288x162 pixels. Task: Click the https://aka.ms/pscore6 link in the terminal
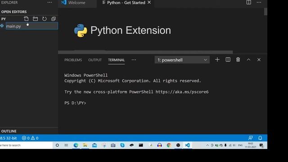[x=182, y=92]
